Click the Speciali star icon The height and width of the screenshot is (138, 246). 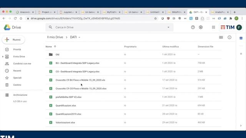click(x=7, y=78)
